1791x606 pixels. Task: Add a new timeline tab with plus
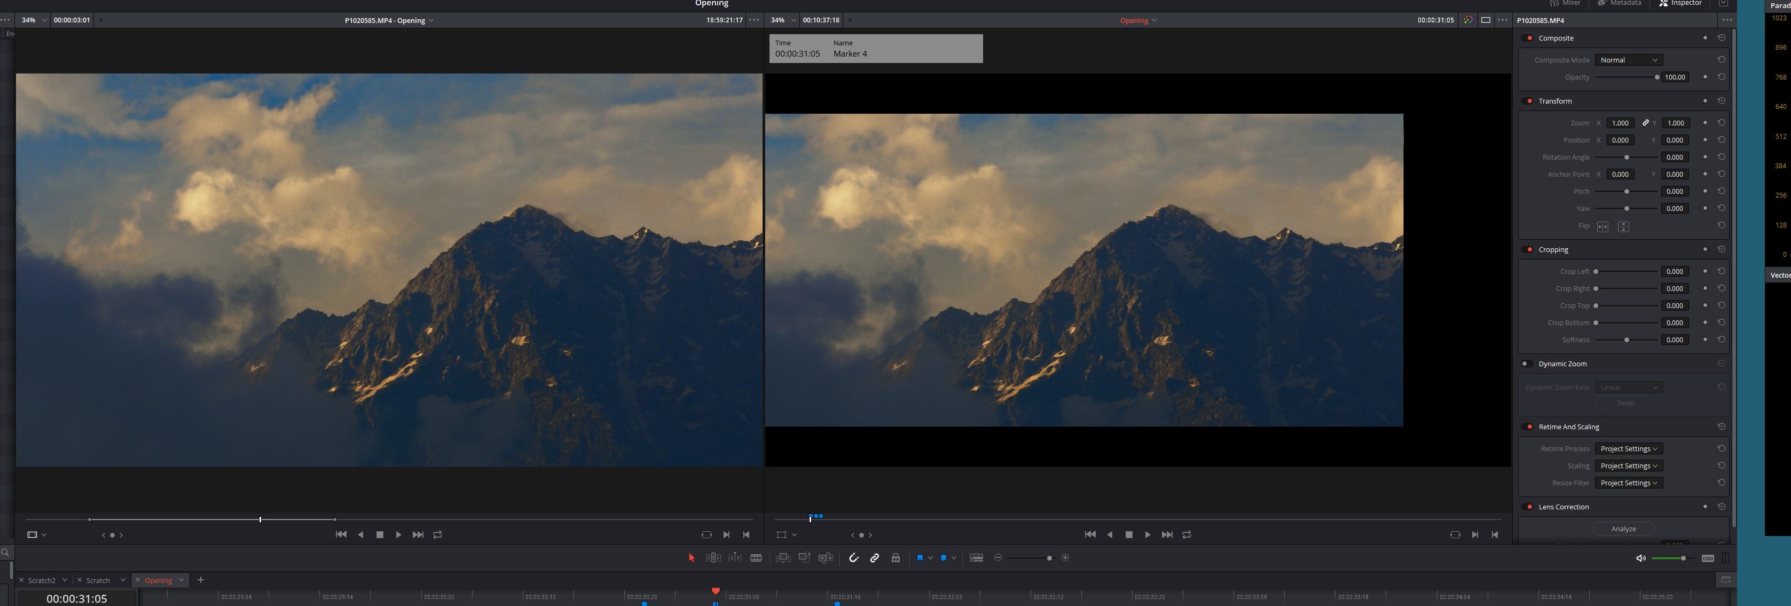[201, 580]
